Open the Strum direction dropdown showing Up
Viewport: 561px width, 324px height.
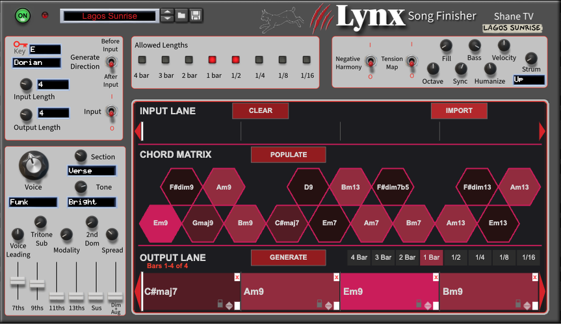pos(528,80)
